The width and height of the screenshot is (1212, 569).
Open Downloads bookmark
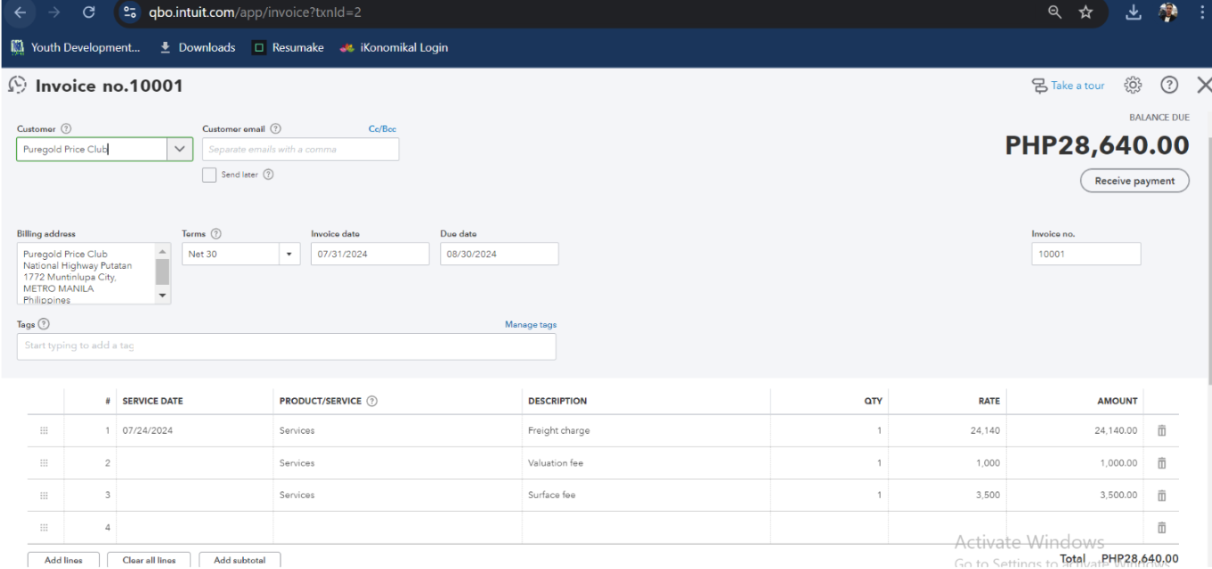click(x=199, y=47)
